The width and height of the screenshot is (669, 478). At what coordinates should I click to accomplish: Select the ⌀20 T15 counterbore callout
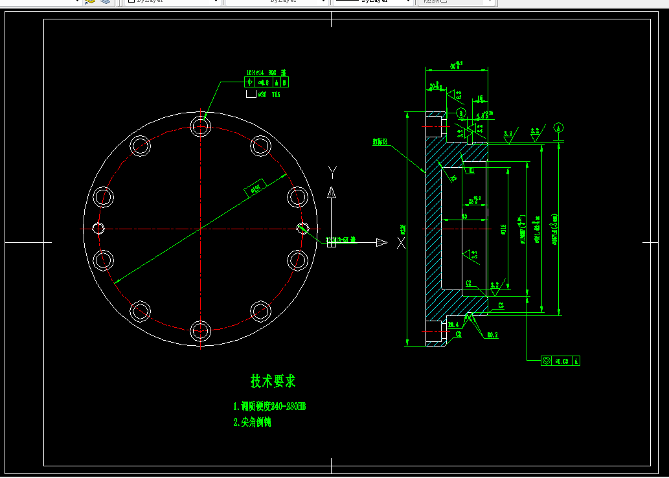point(263,95)
